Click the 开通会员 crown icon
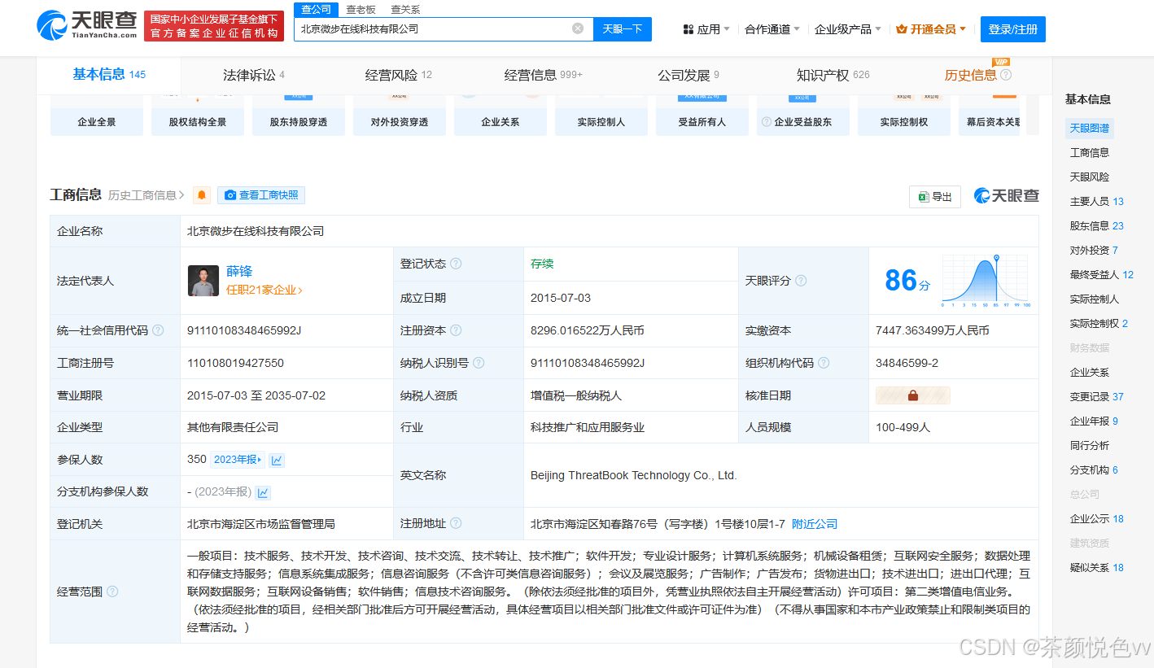This screenshot has width=1154, height=668. (x=901, y=29)
